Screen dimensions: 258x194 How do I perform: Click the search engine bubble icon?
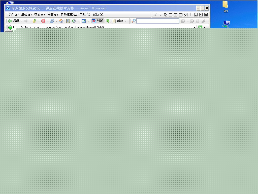click(183, 21)
